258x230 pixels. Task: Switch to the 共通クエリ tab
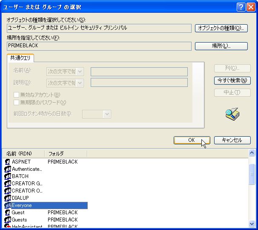click(20, 58)
